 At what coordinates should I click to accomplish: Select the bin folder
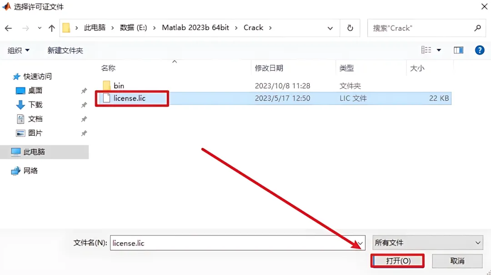(119, 86)
